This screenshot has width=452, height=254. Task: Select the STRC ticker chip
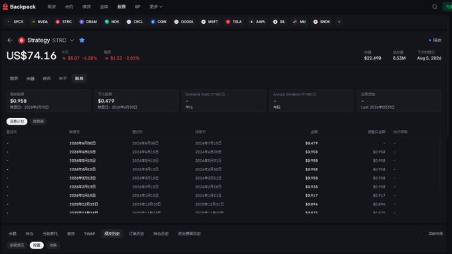coord(64,22)
